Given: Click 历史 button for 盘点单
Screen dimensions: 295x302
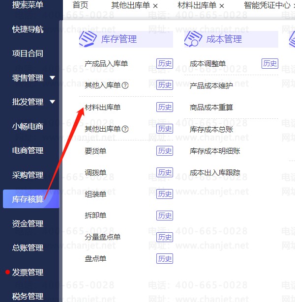Looking at the screenshot, I should pyautogui.click(x=165, y=259).
